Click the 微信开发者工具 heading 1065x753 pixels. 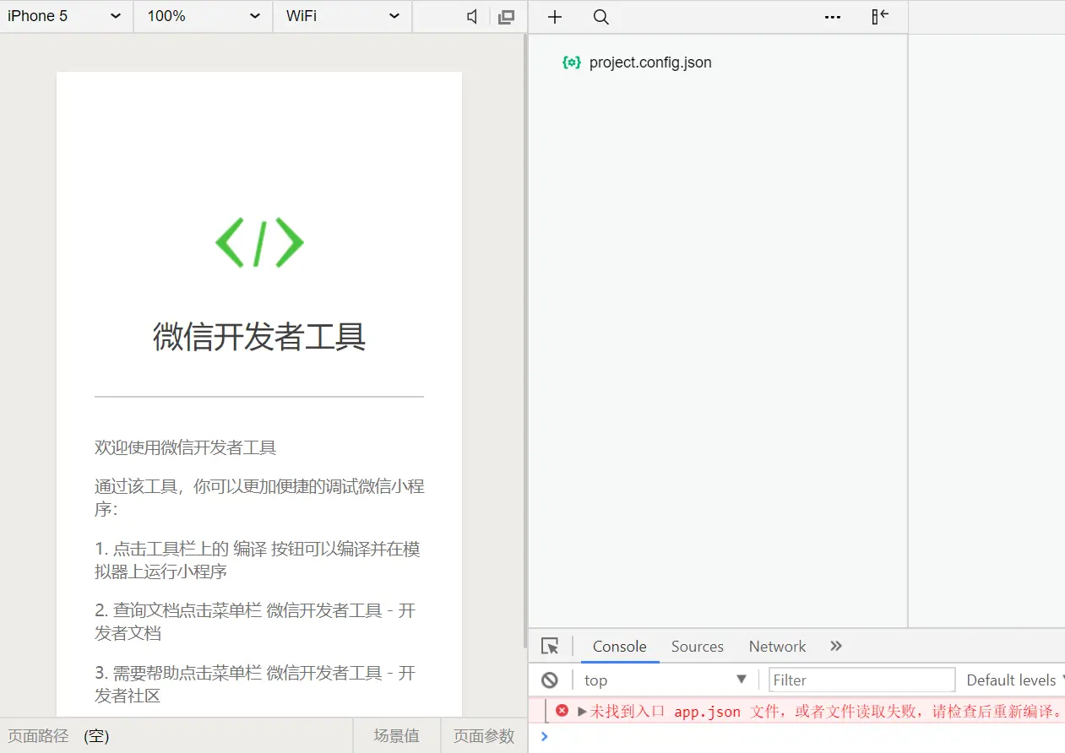[x=259, y=336]
